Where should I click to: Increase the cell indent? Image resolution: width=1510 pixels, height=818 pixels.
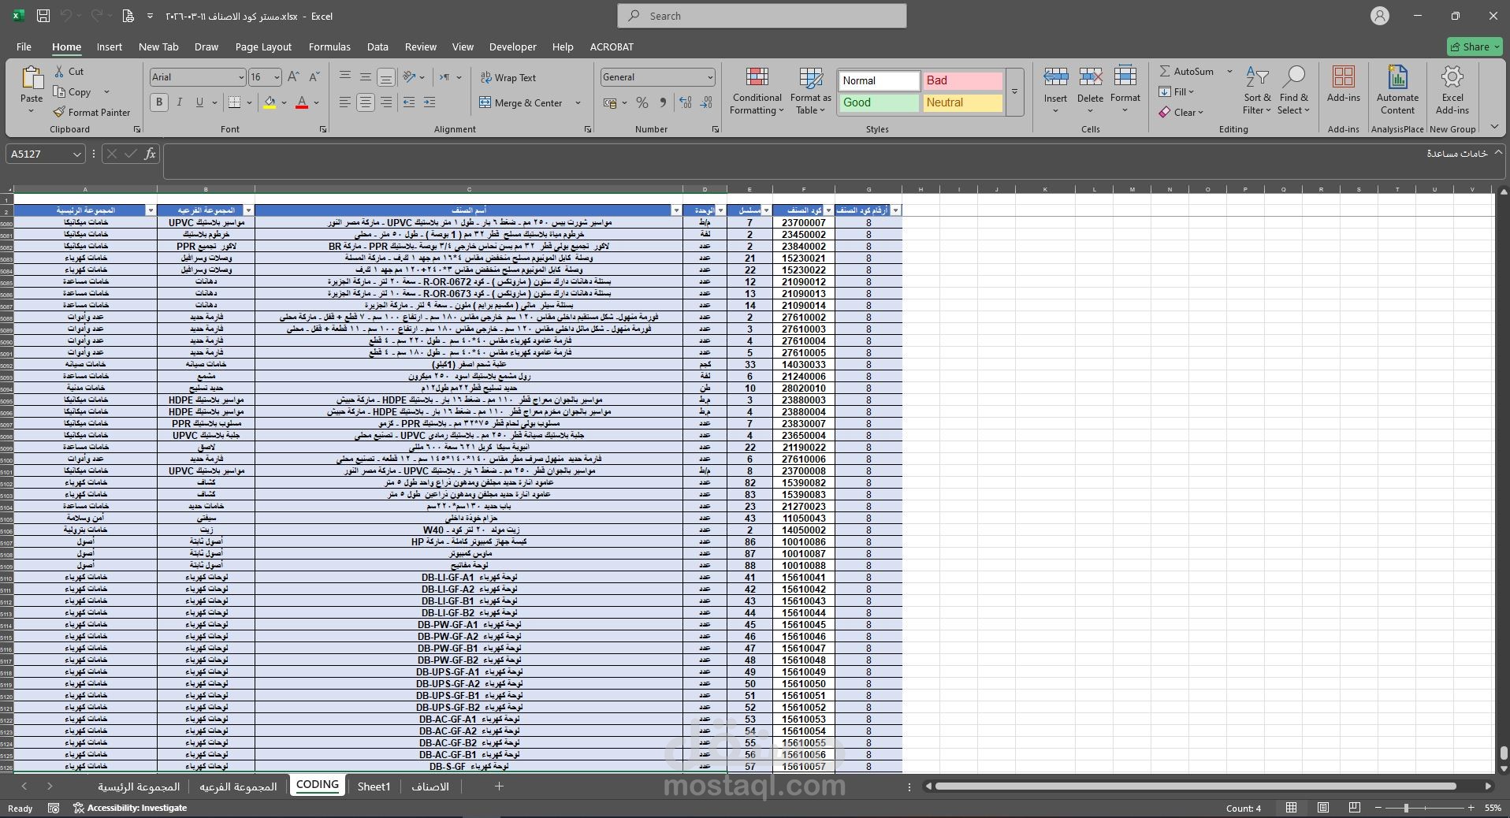430,102
